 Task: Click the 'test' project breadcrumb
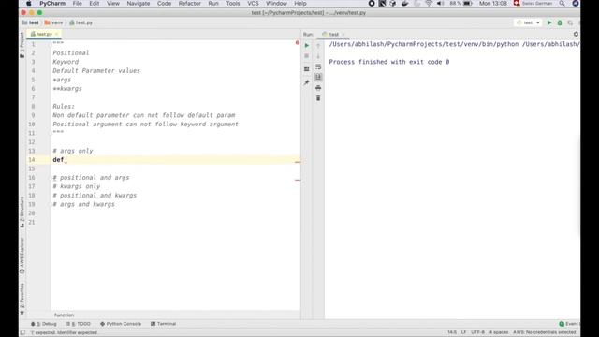click(x=31, y=22)
